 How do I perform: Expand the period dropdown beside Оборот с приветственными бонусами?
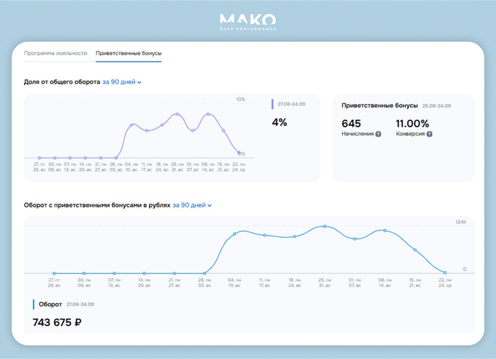point(191,205)
